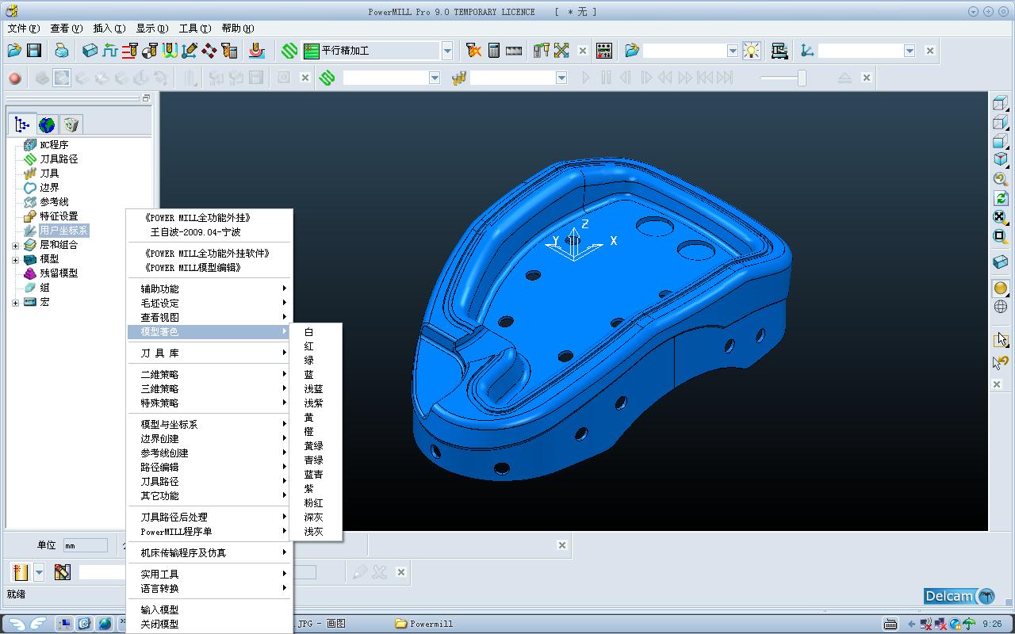Expand the 层和组合 tree node

point(15,245)
